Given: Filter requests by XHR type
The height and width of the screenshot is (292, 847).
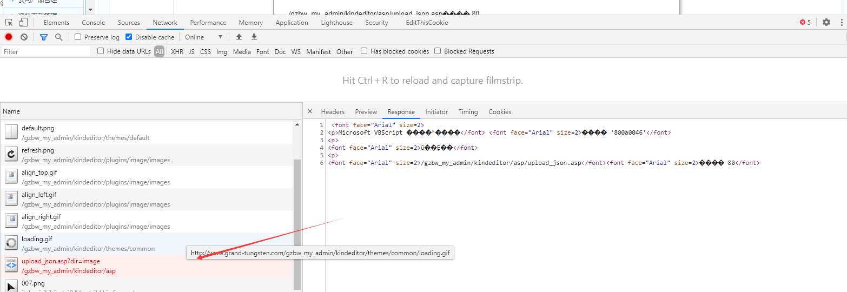Looking at the screenshot, I should click(x=177, y=51).
